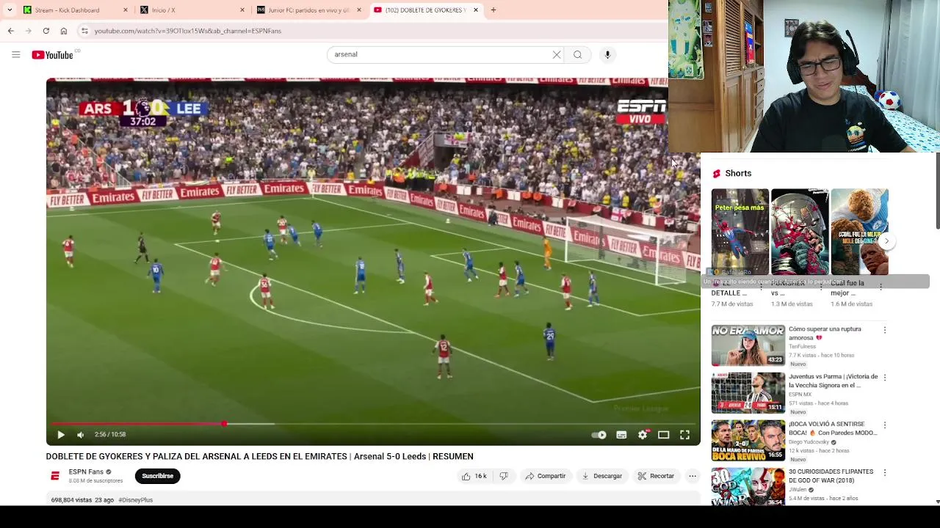Click the Compartir button

pyautogui.click(x=545, y=476)
